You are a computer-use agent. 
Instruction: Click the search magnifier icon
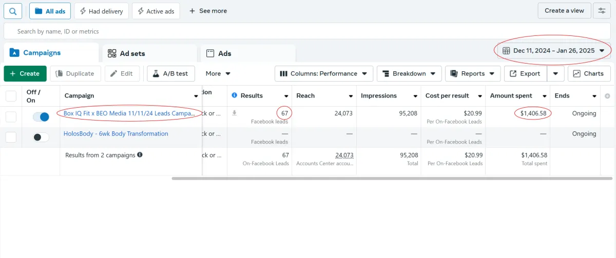click(13, 11)
